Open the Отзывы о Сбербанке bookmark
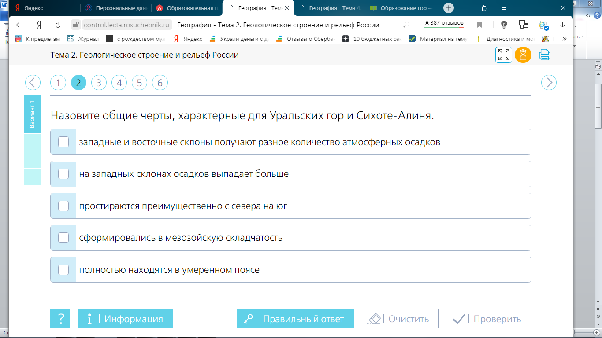This screenshot has width=602, height=338. [305, 39]
